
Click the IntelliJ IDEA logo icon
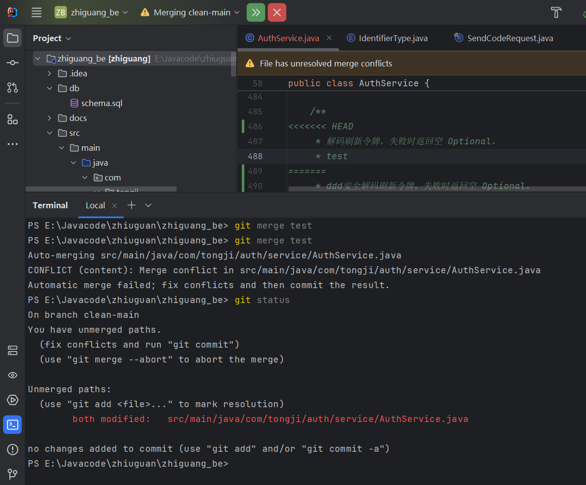click(12, 12)
